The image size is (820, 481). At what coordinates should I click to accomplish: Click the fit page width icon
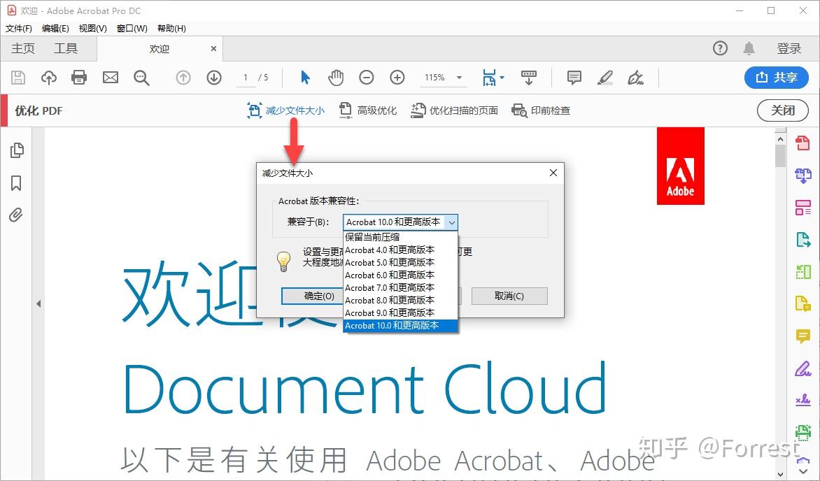489,78
